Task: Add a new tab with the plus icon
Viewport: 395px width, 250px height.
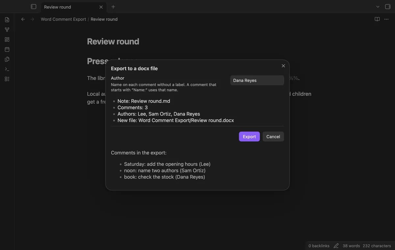Action: (x=113, y=7)
